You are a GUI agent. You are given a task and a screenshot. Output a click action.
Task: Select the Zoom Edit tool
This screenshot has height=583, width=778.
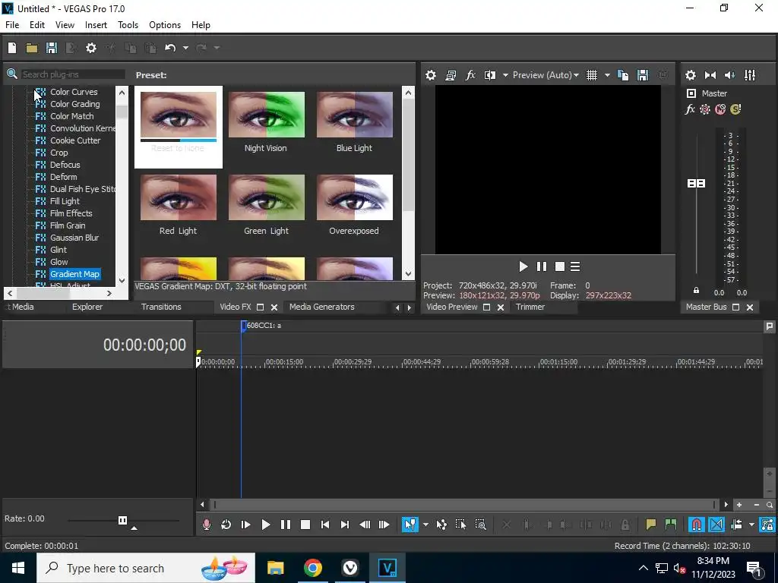click(x=480, y=525)
